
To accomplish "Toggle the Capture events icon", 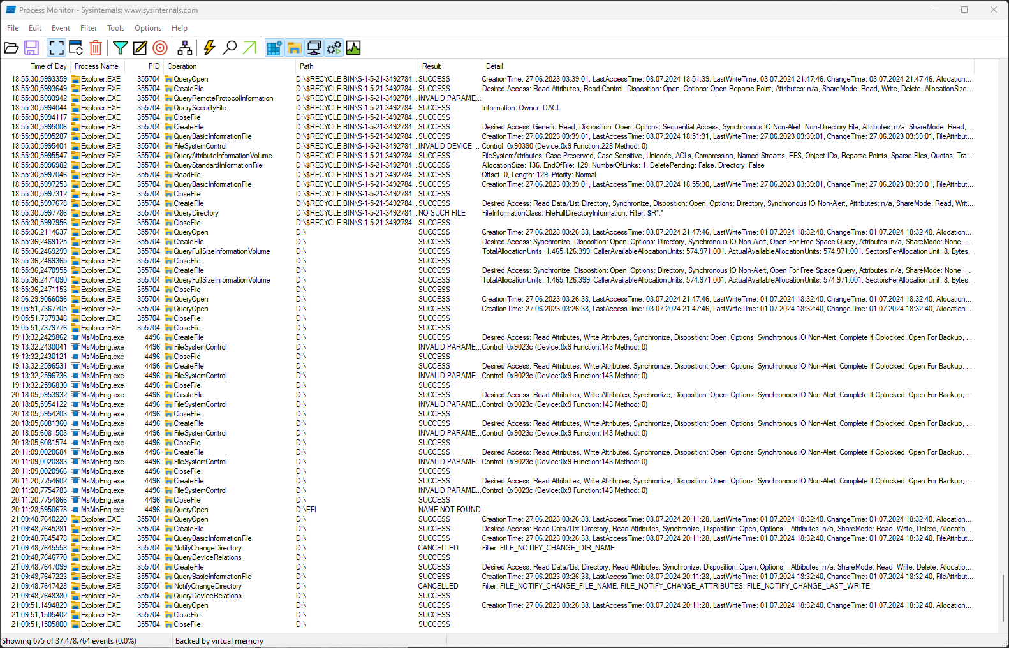I will [57, 48].
